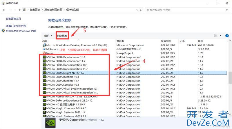Click 所有控制面板项 in the breadcrumb path
The width and height of the screenshot is (232, 129).
[53, 10]
